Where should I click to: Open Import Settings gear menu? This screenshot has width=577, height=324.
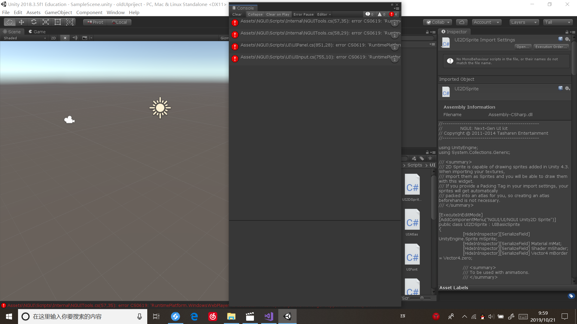click(x=567, y=39)
